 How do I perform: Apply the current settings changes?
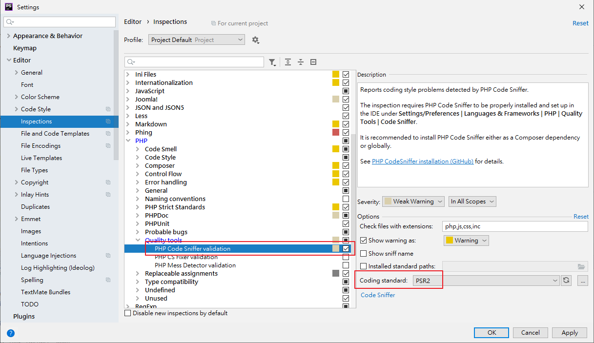(569, 332)
